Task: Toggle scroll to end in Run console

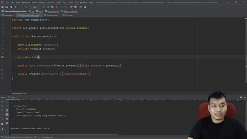Action: 7,115
